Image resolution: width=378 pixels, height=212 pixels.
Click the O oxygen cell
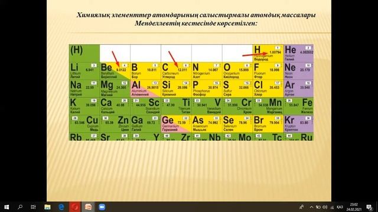coord(237,71)
